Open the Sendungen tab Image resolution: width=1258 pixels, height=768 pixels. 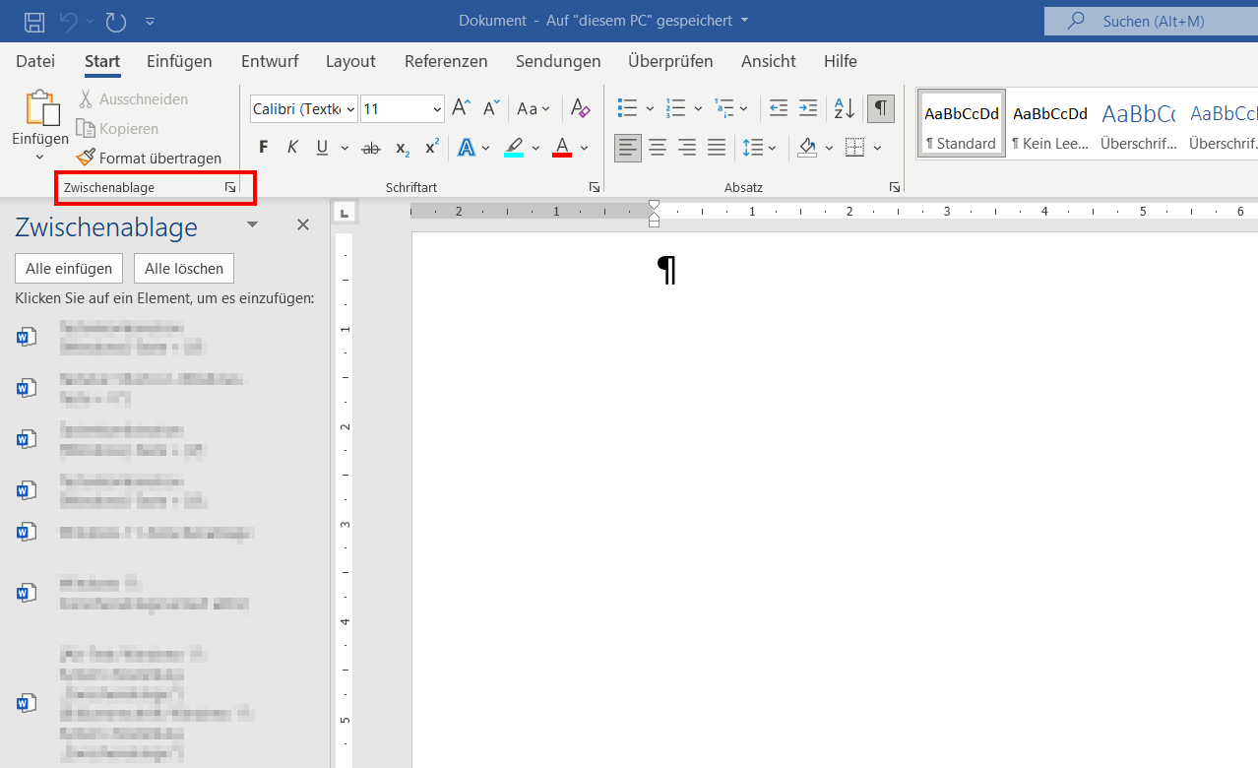[558, 61]
